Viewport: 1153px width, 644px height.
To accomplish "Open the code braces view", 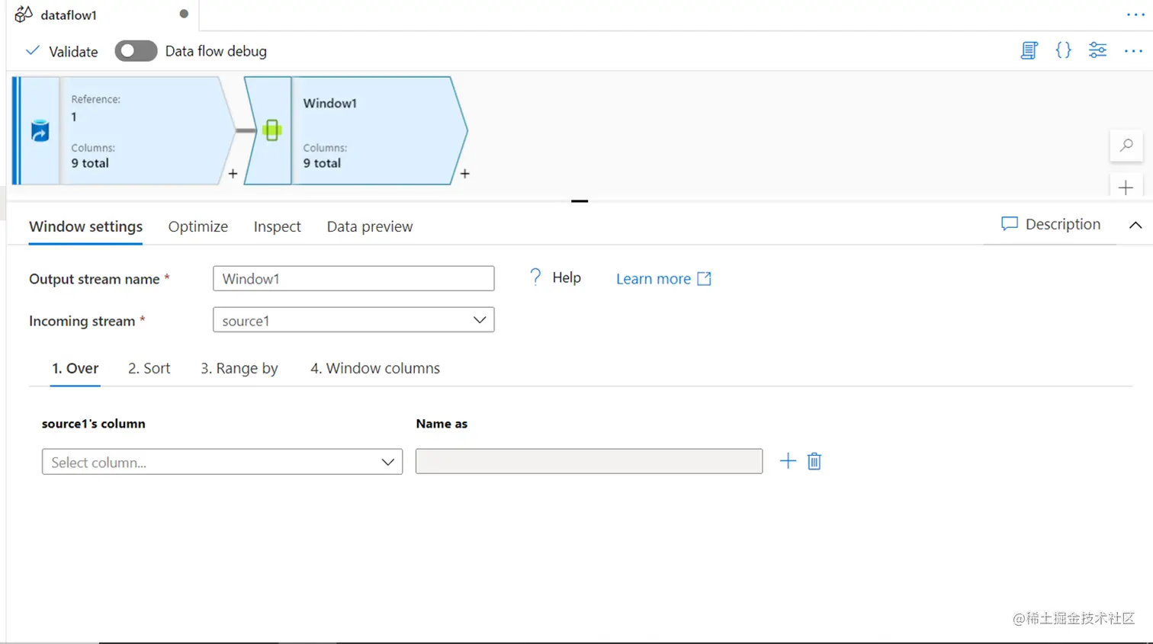I will tap(1063, 50).
